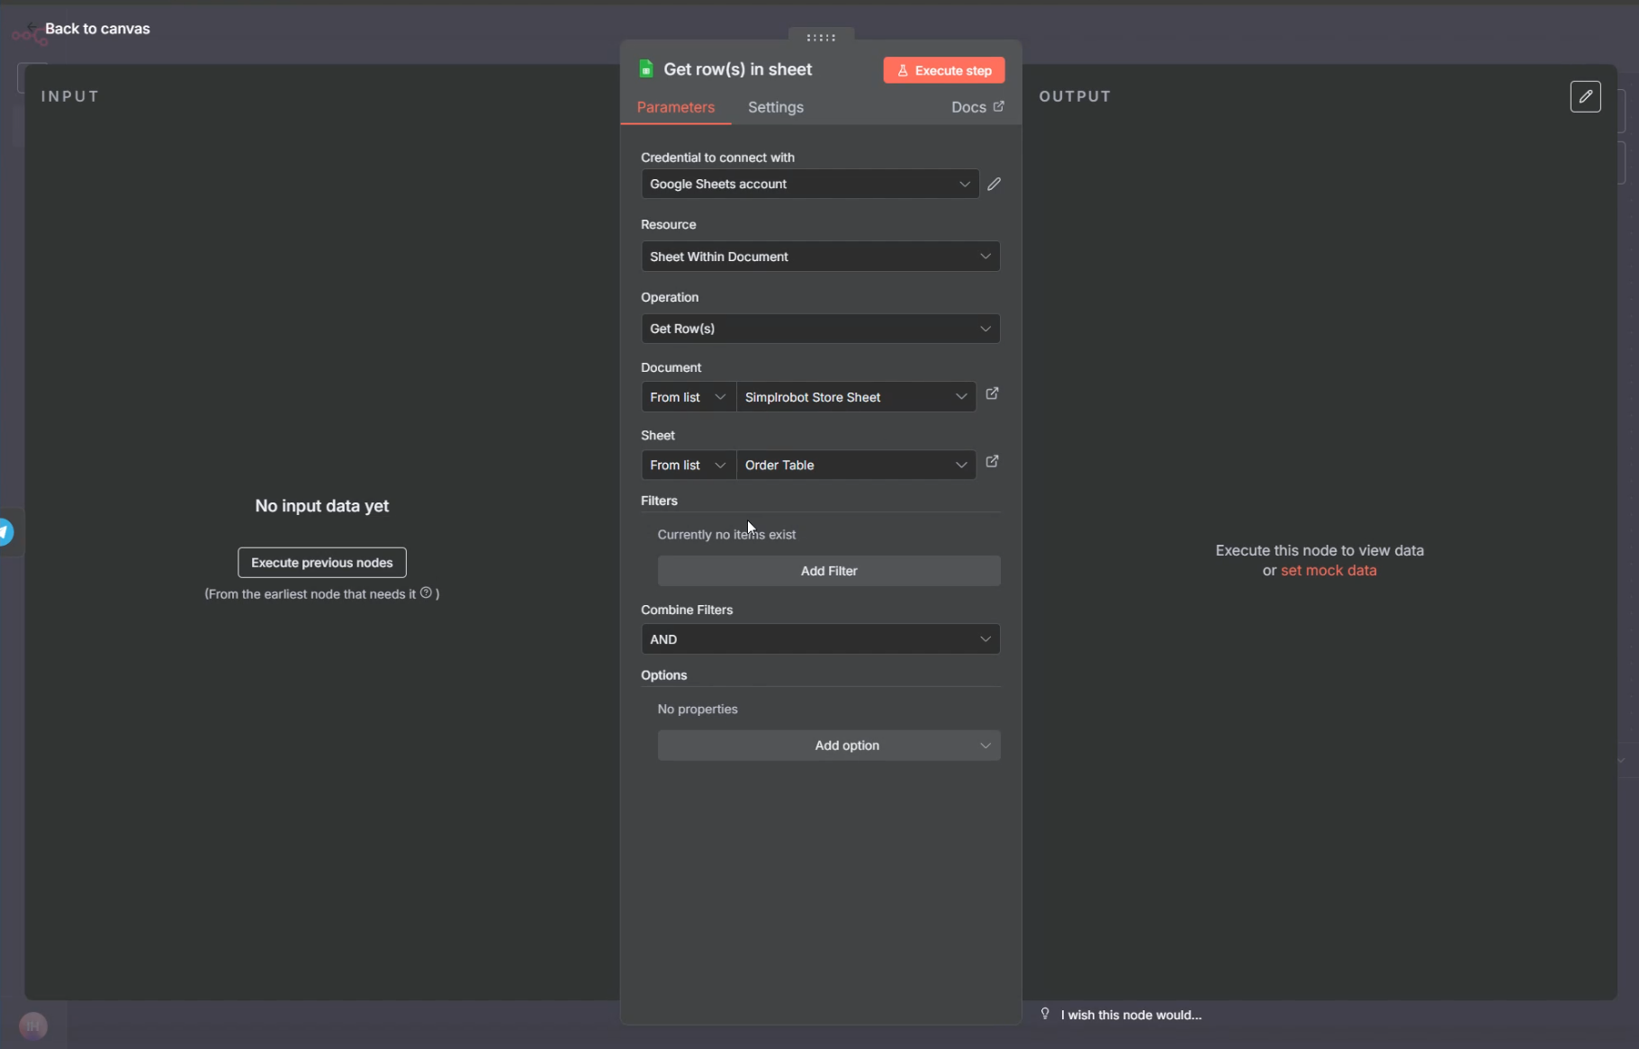The height and width of the screenshot is (1049, 1639).
Task: Open the Sheet external link icon
Action: tap(992, 462)
